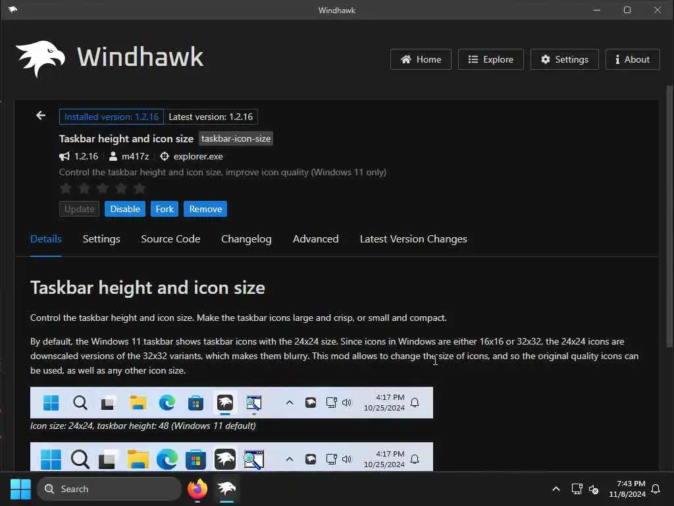Click the Details heading Taskbar height and icon size

147,288
